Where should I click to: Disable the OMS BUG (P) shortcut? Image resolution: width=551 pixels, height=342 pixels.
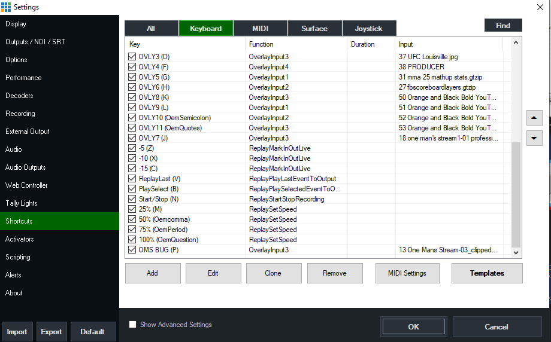tap(132, 250)
